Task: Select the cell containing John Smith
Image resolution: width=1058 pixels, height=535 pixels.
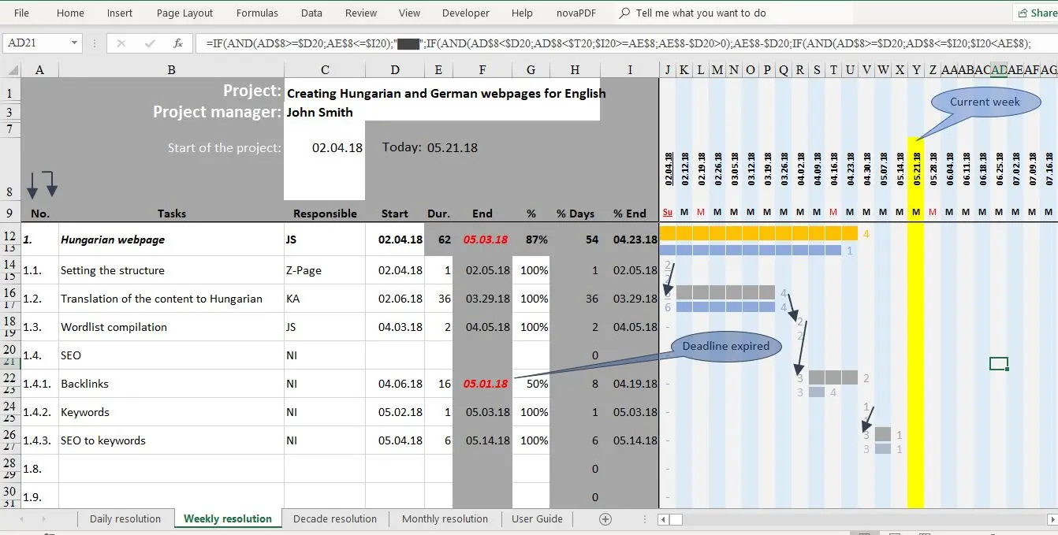Action: 323,112
